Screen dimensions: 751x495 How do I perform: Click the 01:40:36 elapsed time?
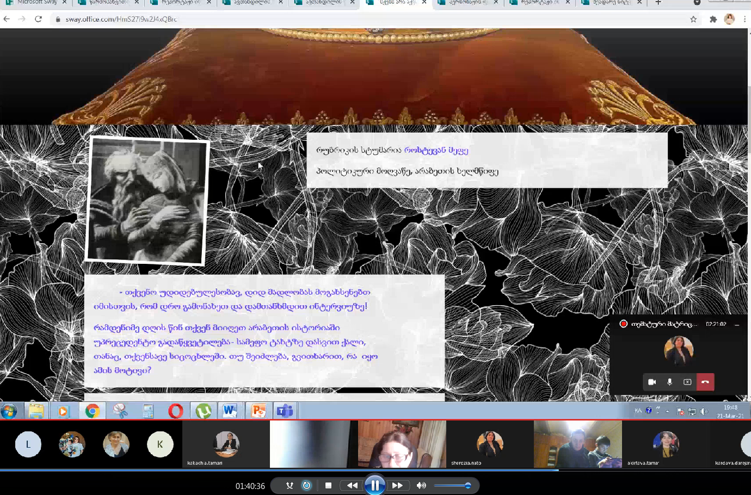pyautogui.click(x=250, y=486)
